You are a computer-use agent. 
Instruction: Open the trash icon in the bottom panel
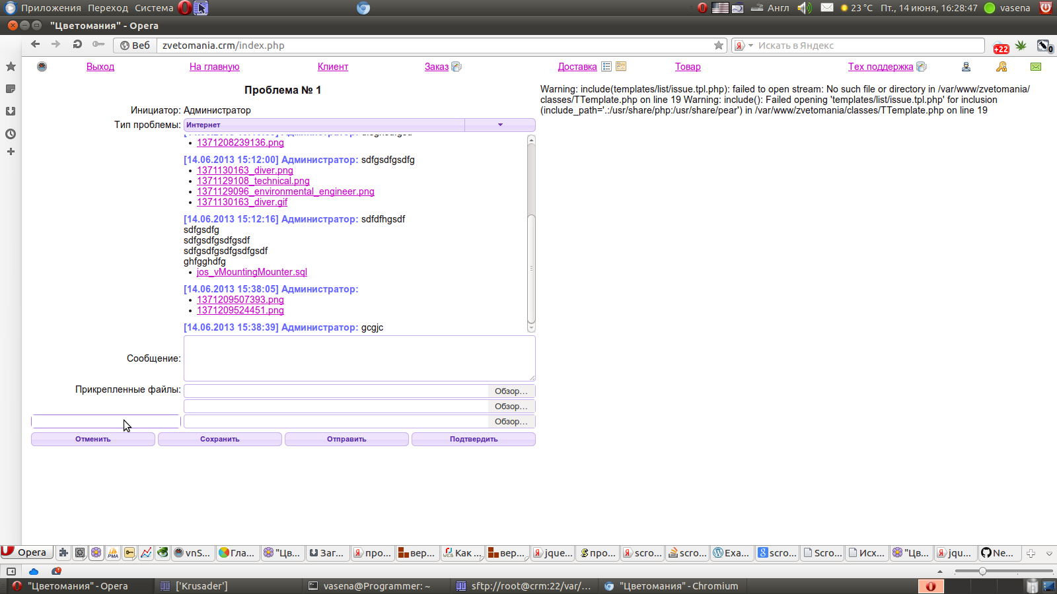point(1032,586)
